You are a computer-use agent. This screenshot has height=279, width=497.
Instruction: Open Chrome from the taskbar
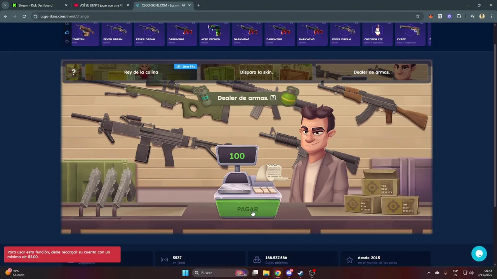(278, 273)
